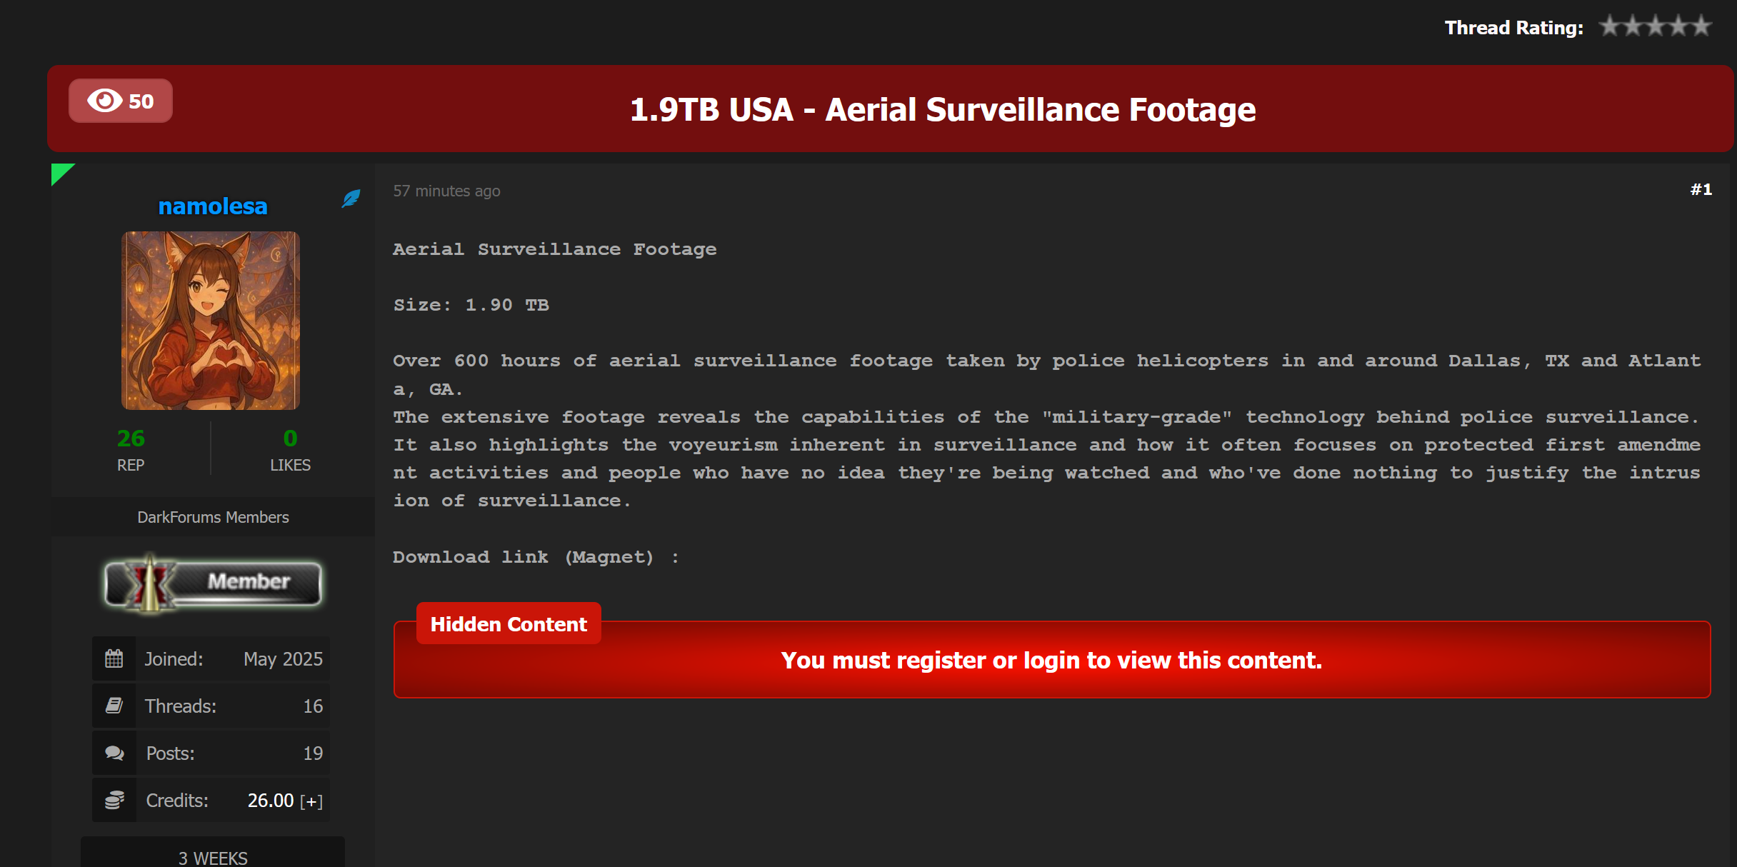
Task: Click the [+] next to credits
Action: tap(311, 801)
